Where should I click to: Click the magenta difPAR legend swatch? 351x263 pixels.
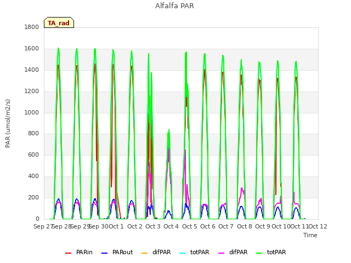click(x=221, y=253)
